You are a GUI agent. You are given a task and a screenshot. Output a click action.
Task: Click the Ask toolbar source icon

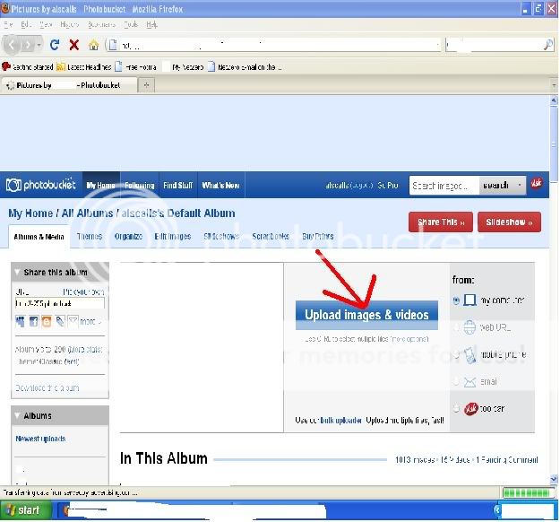pos(470,409)
